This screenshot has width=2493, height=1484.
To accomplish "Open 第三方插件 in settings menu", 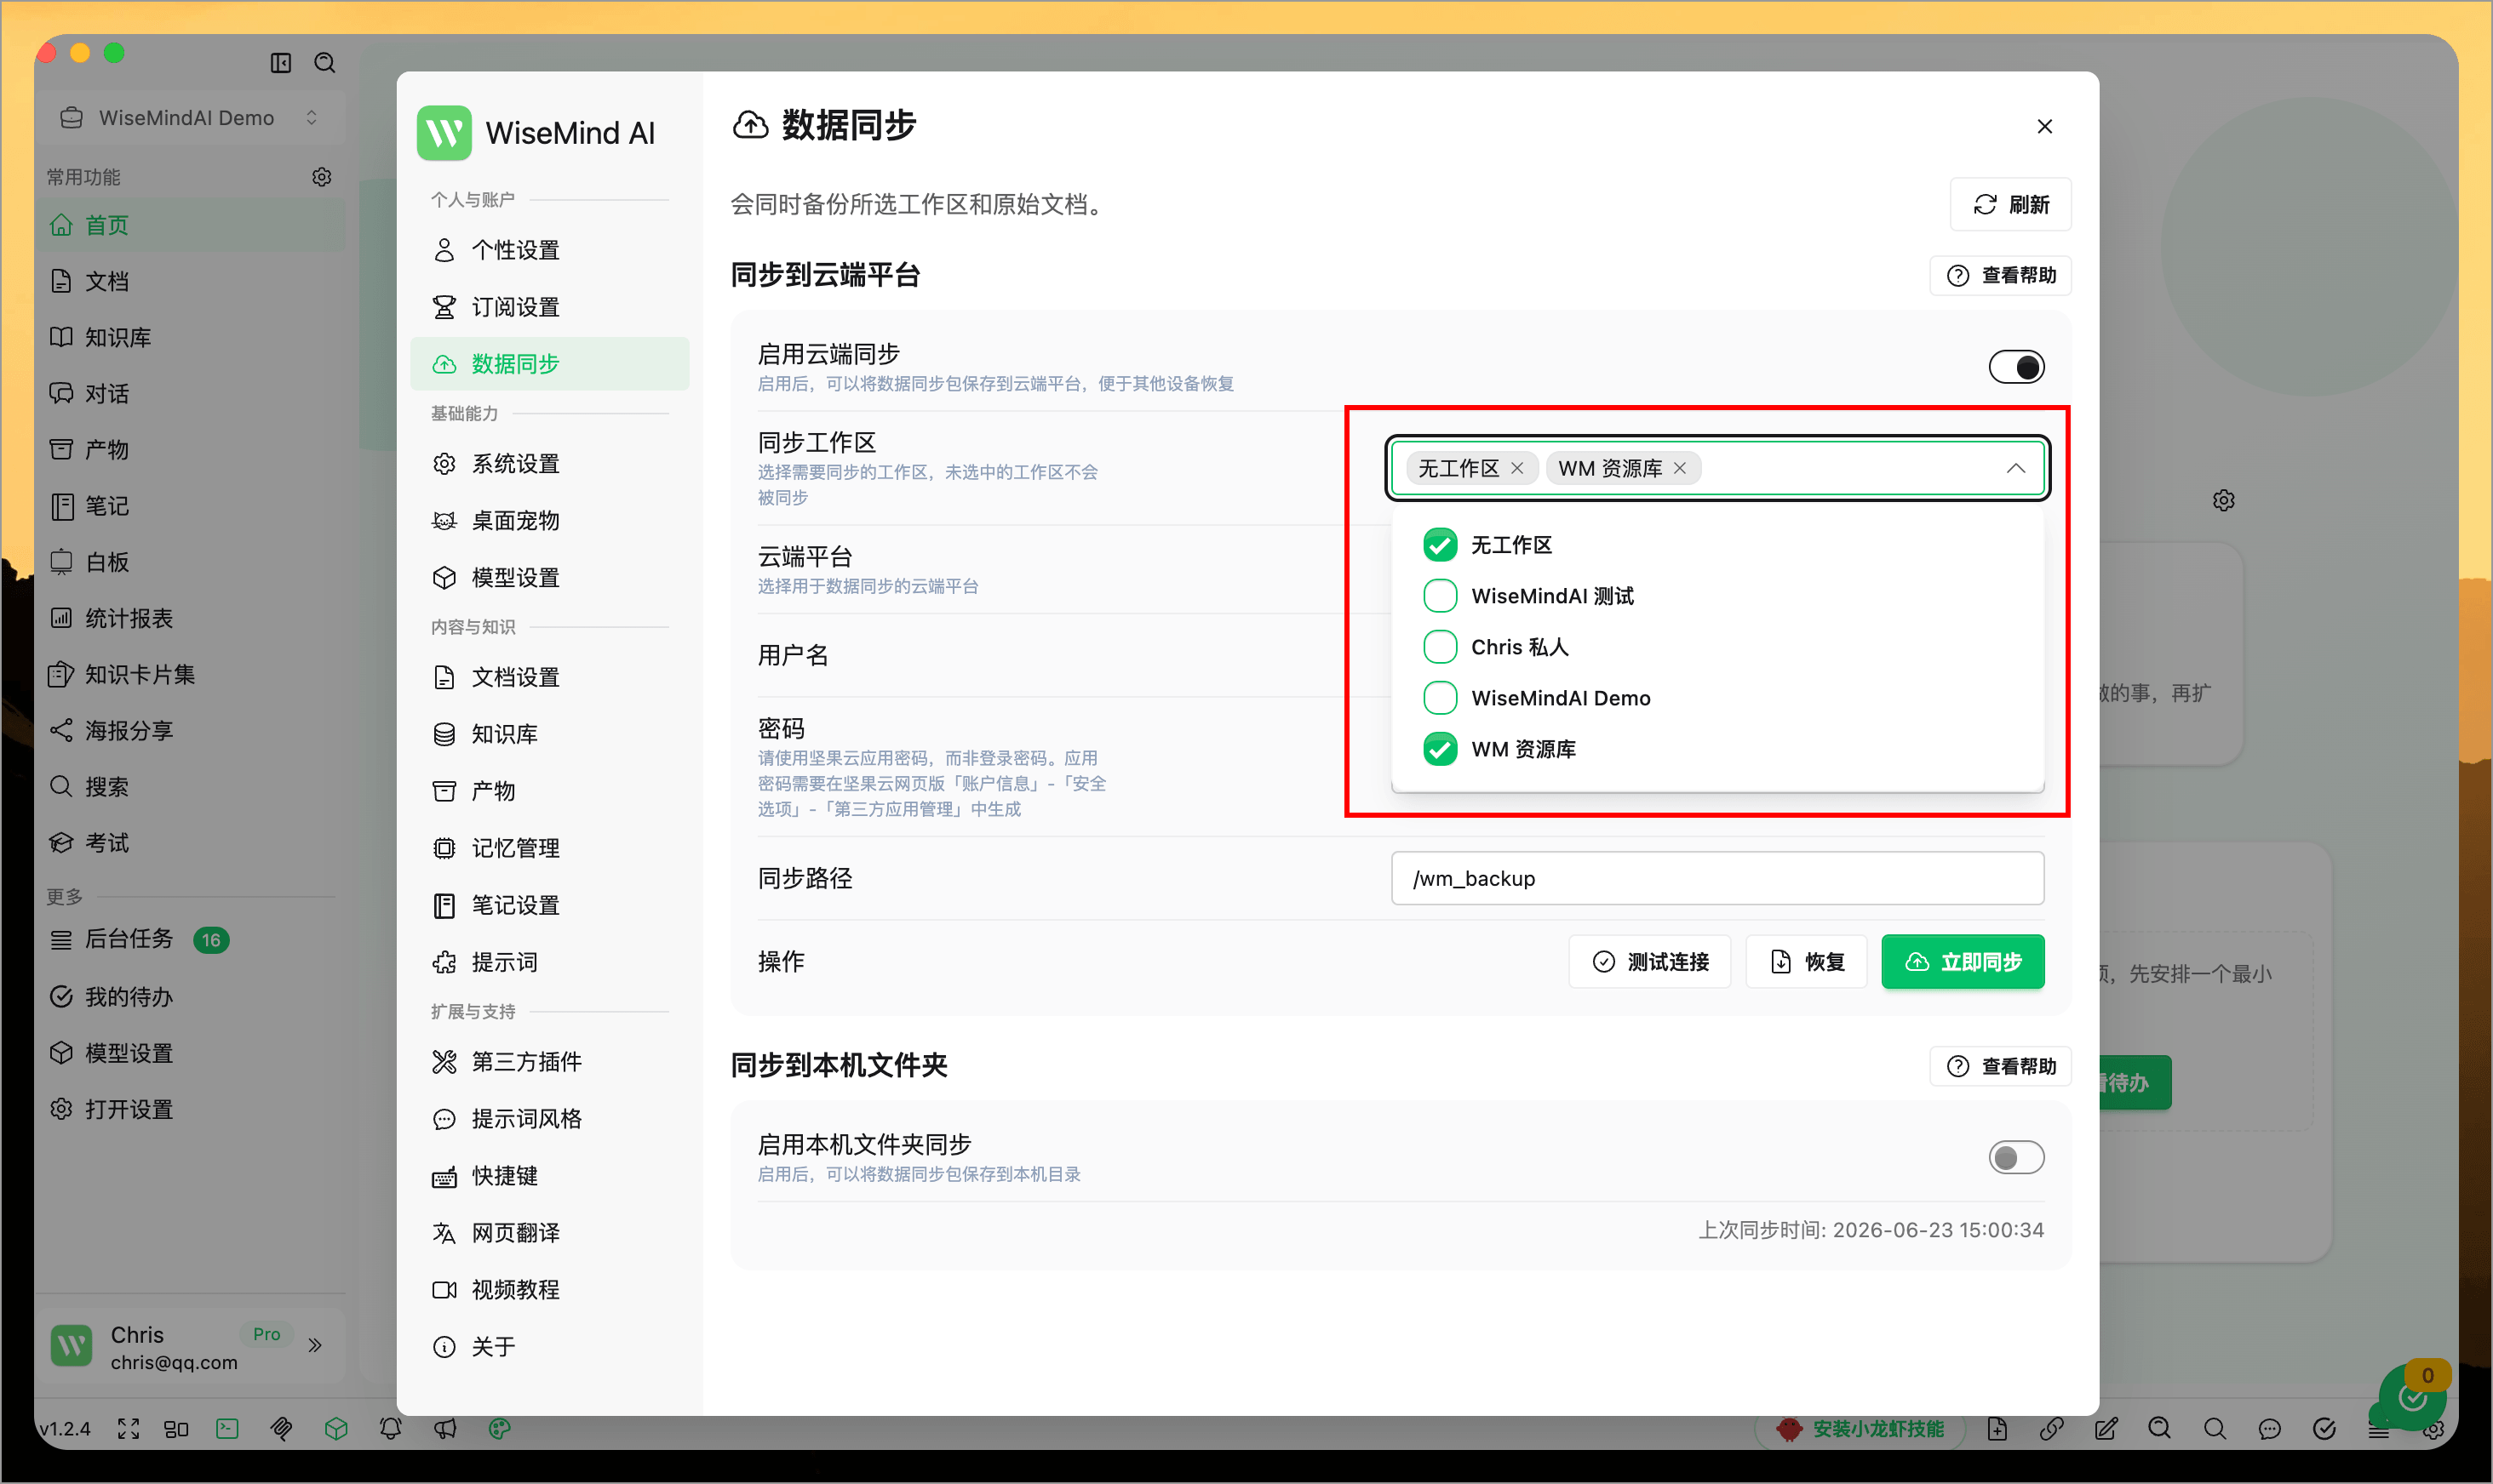I will click(549, 1062).
